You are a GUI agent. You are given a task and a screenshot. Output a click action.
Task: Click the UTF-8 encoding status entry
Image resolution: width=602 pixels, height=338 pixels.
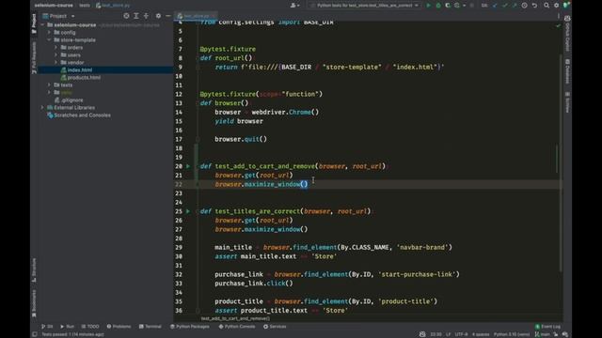pyautogui.click(x=461, y=334)
